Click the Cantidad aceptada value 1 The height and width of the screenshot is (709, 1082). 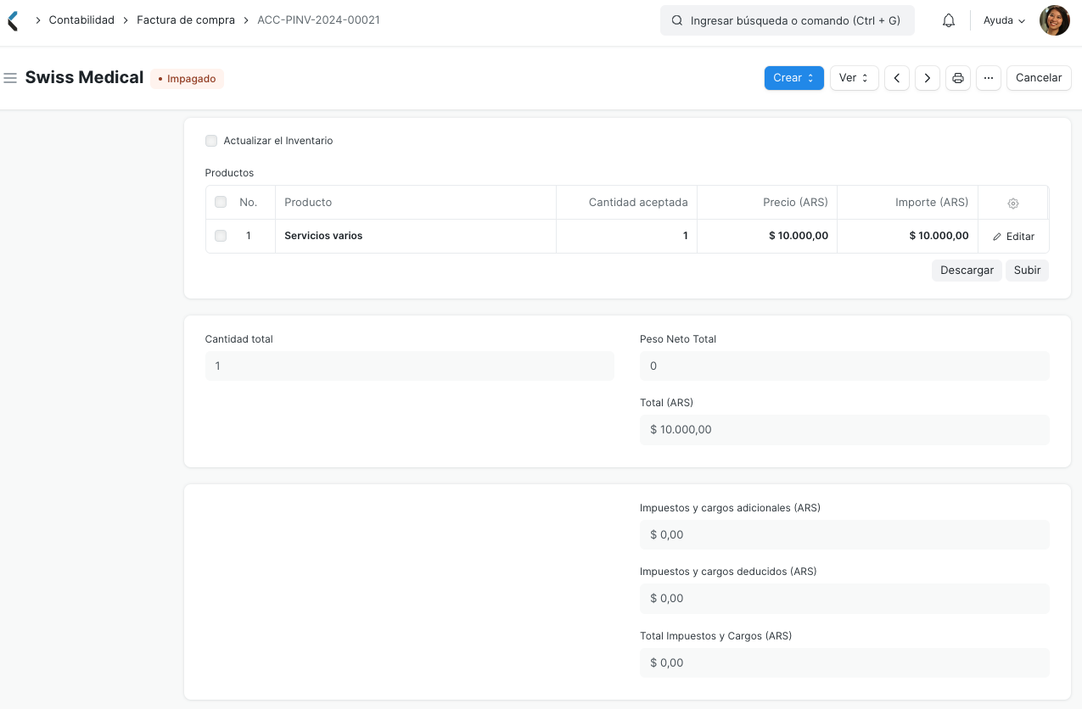pos(626,236)
